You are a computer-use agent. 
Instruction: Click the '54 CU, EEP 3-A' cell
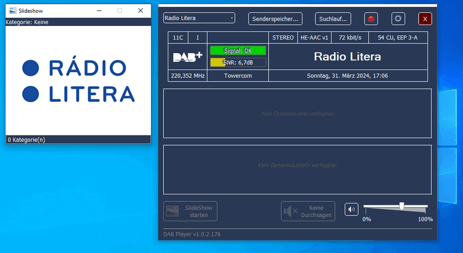(398, 38)
